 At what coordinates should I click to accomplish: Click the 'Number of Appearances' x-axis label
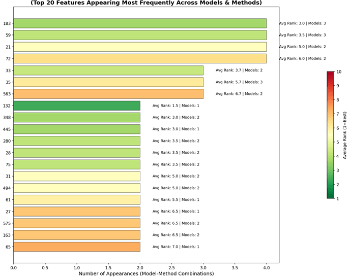point(146,273)
